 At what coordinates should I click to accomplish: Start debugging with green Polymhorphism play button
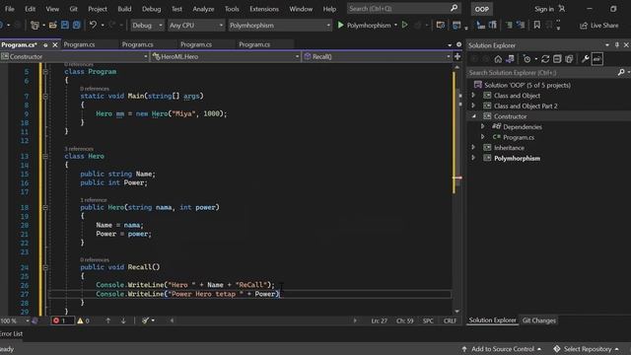point(364,25)
